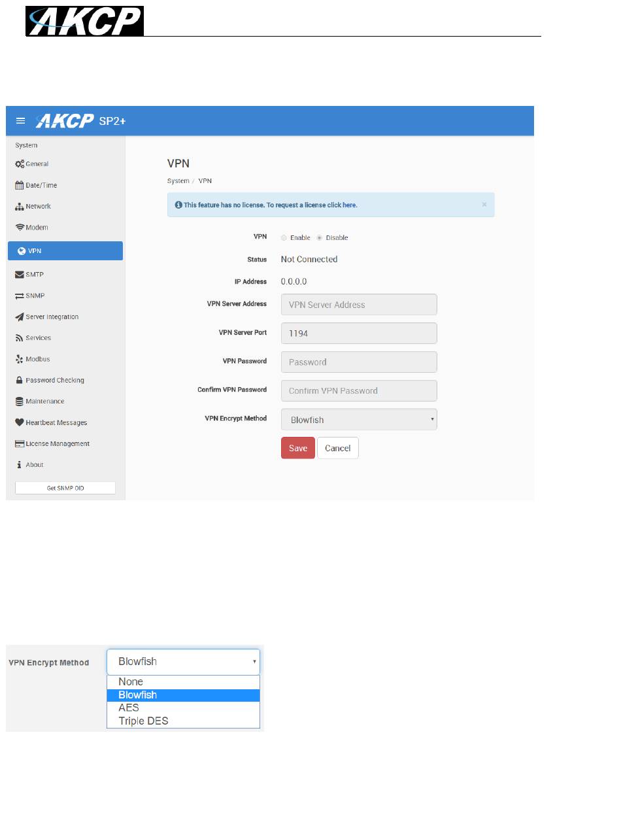Screen dimensions: 621x824
Task: Click the Cancel button
Action: (338, 448)
